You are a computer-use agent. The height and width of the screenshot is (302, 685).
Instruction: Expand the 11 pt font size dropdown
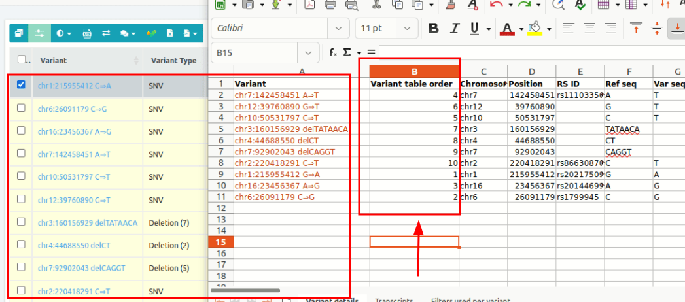point(408,29)
